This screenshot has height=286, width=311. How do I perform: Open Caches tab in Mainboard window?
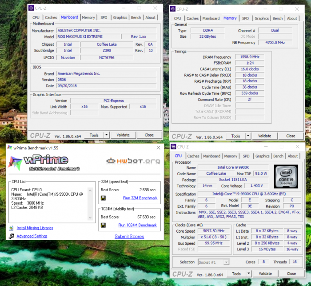tap(51, 17)
